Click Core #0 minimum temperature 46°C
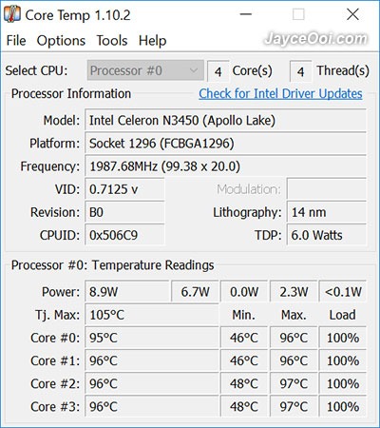The height and width of the screenshot is (428, 380). pyautogui.click(x=244, y=338)
